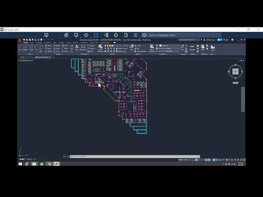Image resolution: width=263 pixels, height=197 pixels.
Task: Click the chat bubble icon
Action: click(144, 35)
